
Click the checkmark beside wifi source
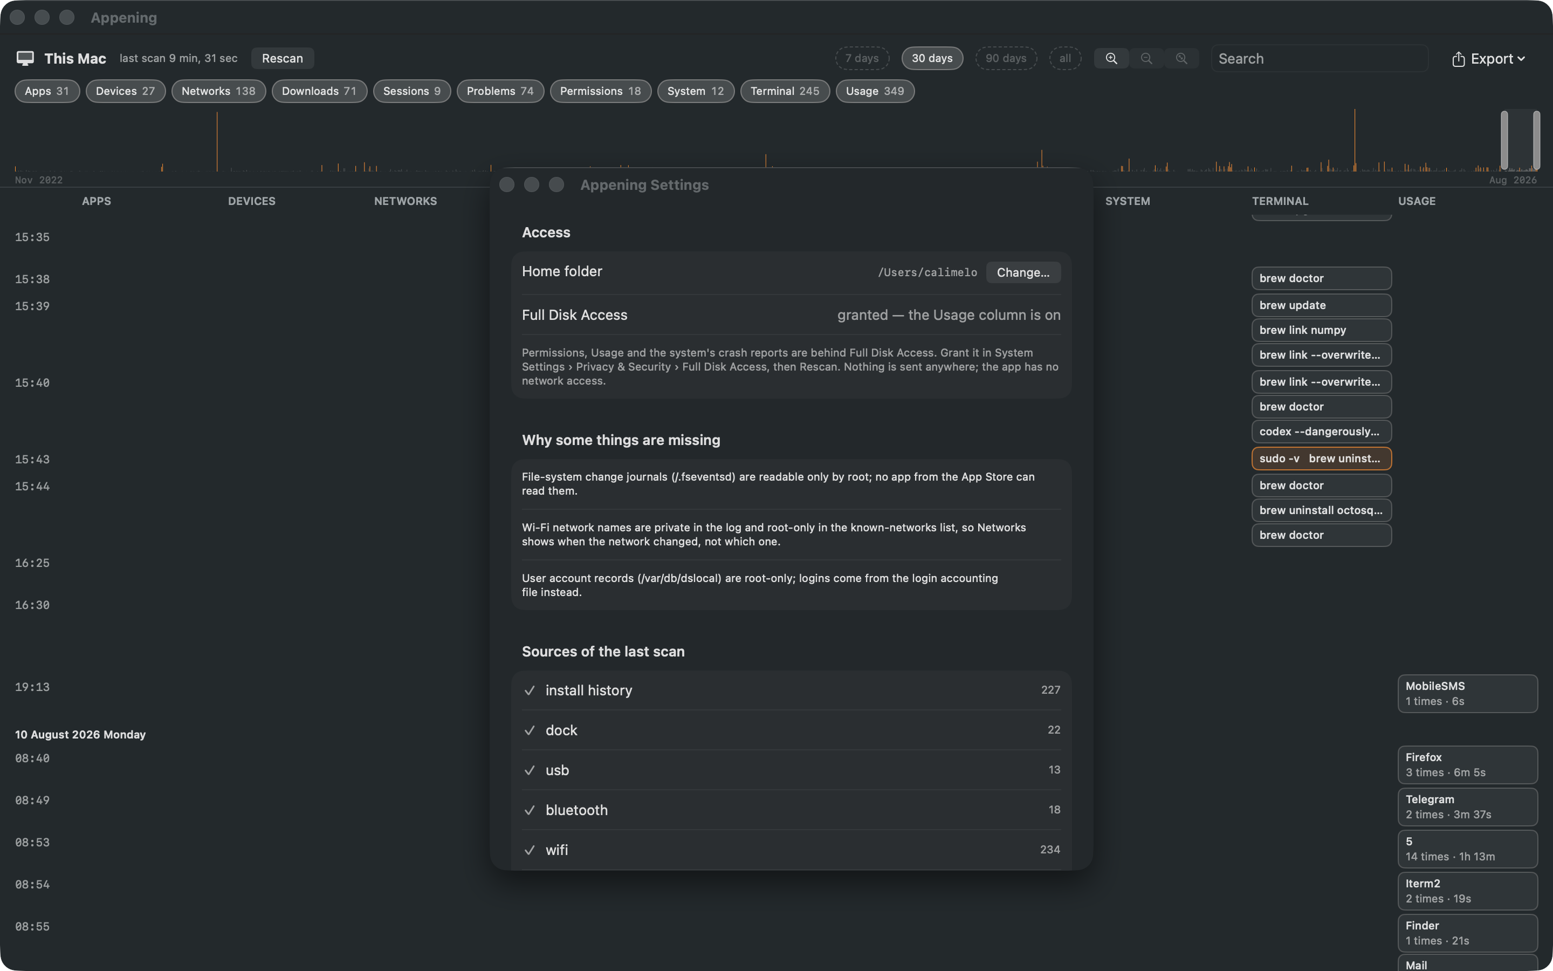530,850
